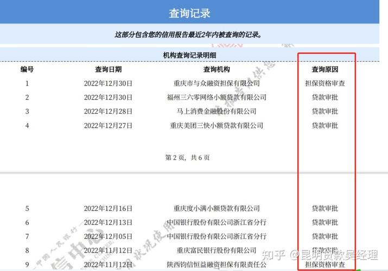This screenshot has width=388, height=271.
Task: Select institution 重庆度小满小额贷款有限公司
Action: coord(217,209)
